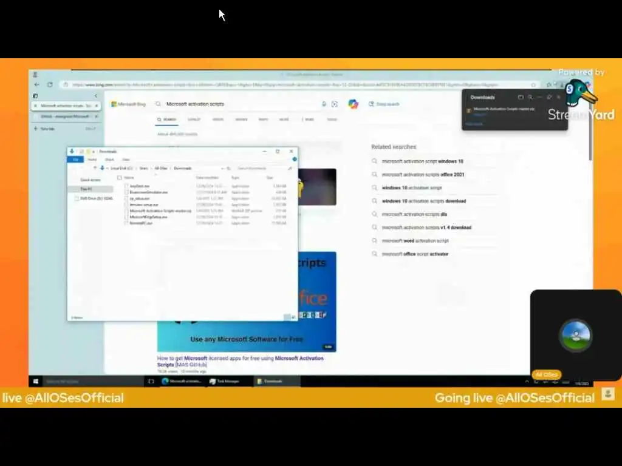
Task: Click the Microsoft Bing logo
Action: click(129, 104)
